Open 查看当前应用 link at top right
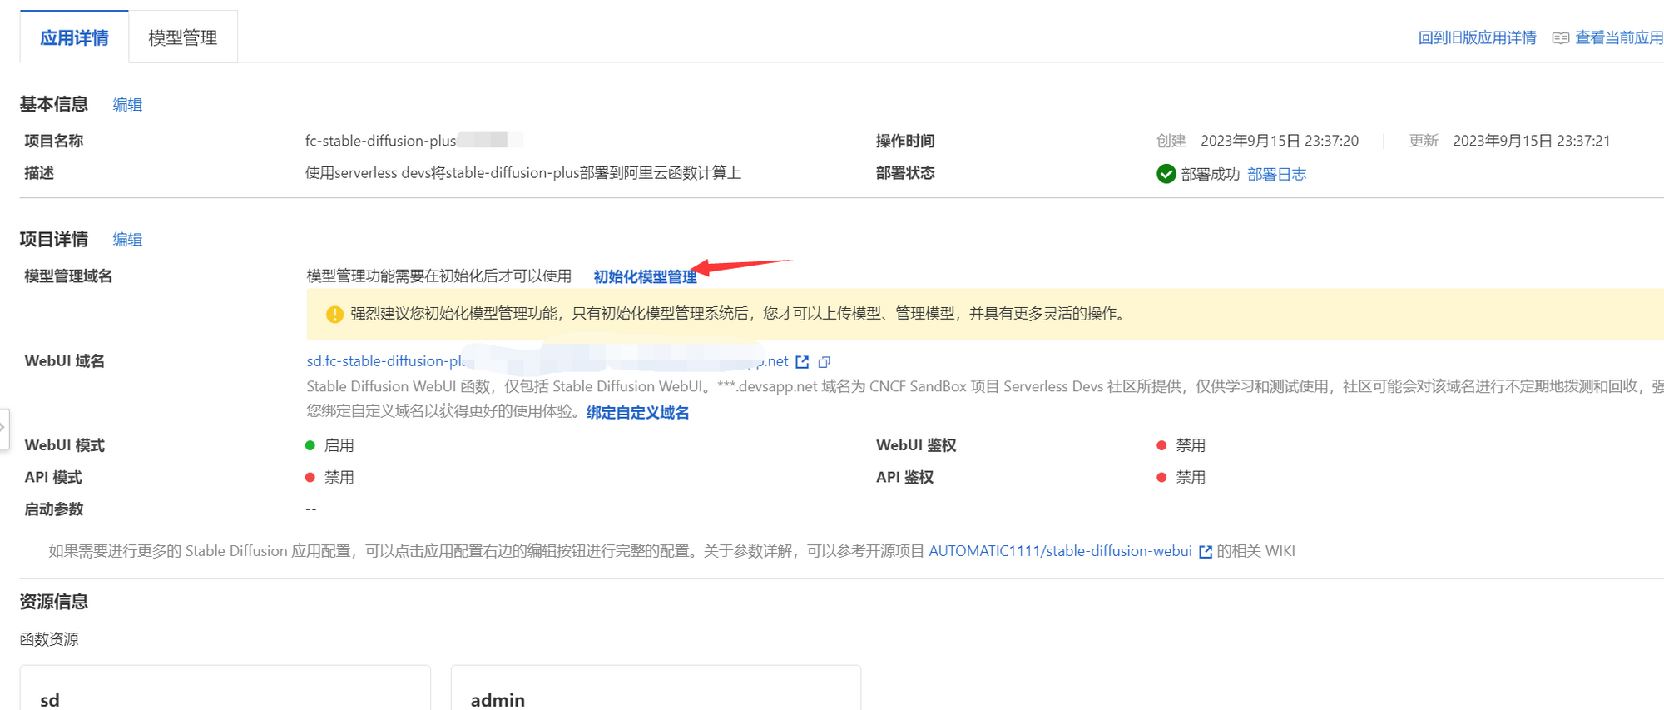Image resolution: width=1664 pixels, height=710 pixels. tap(1619, 37)
